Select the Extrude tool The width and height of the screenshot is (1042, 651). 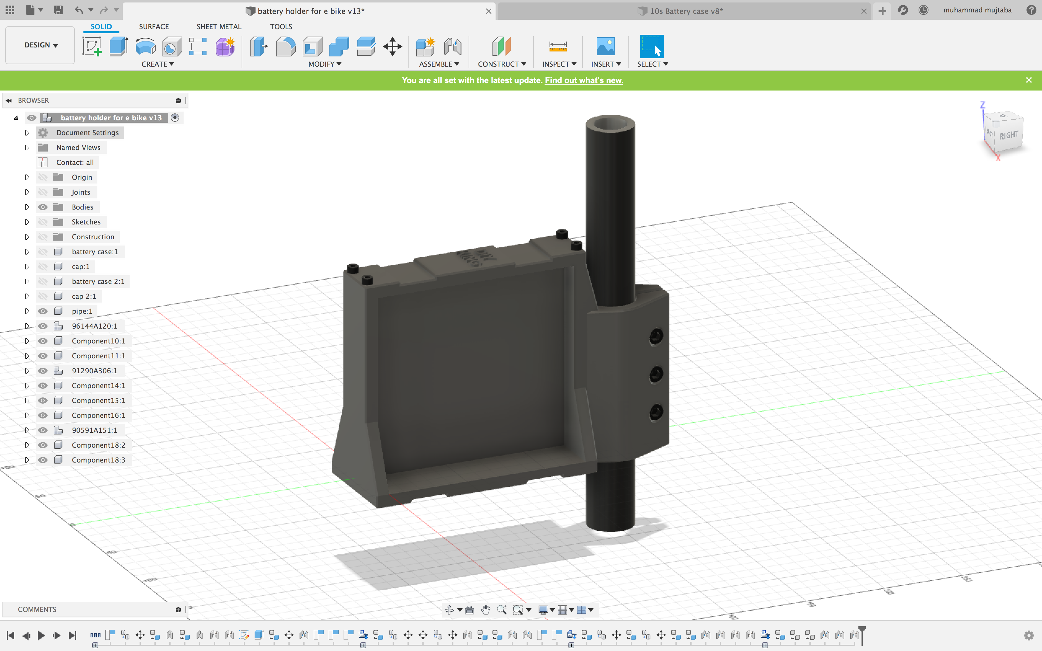[118, 46]
